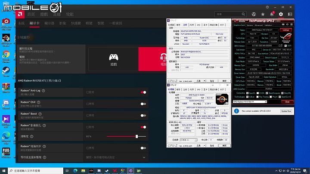Click the GPU-Z Update Now button

[286, 111]
